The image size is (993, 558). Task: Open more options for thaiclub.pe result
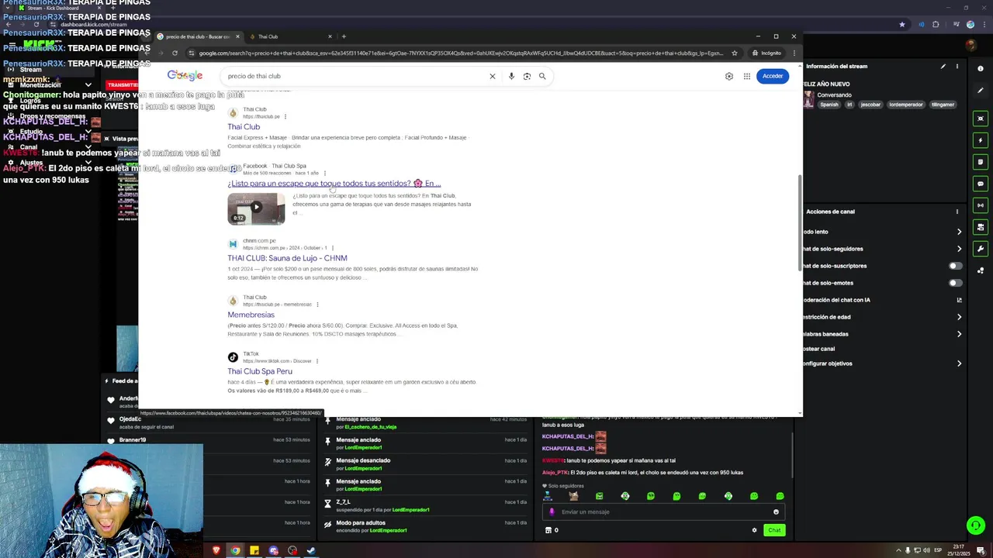click(285, 117)
